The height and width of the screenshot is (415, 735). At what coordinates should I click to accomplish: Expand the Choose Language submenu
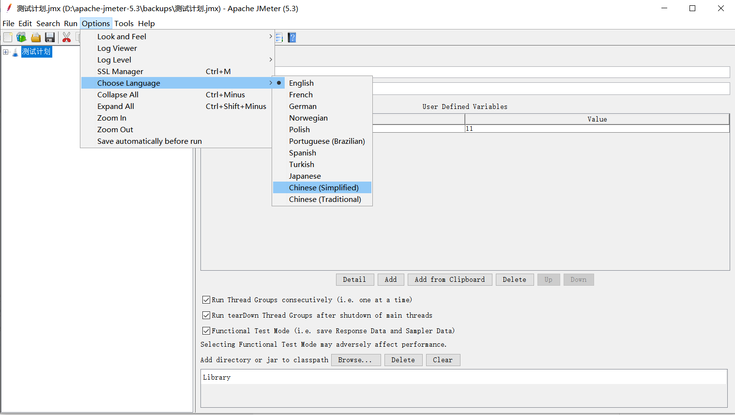[x=178, y=83]
